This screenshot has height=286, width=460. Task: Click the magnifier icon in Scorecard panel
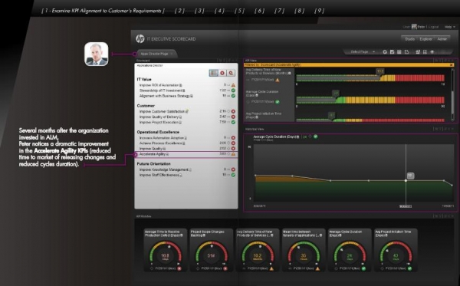tap(231, 73)
